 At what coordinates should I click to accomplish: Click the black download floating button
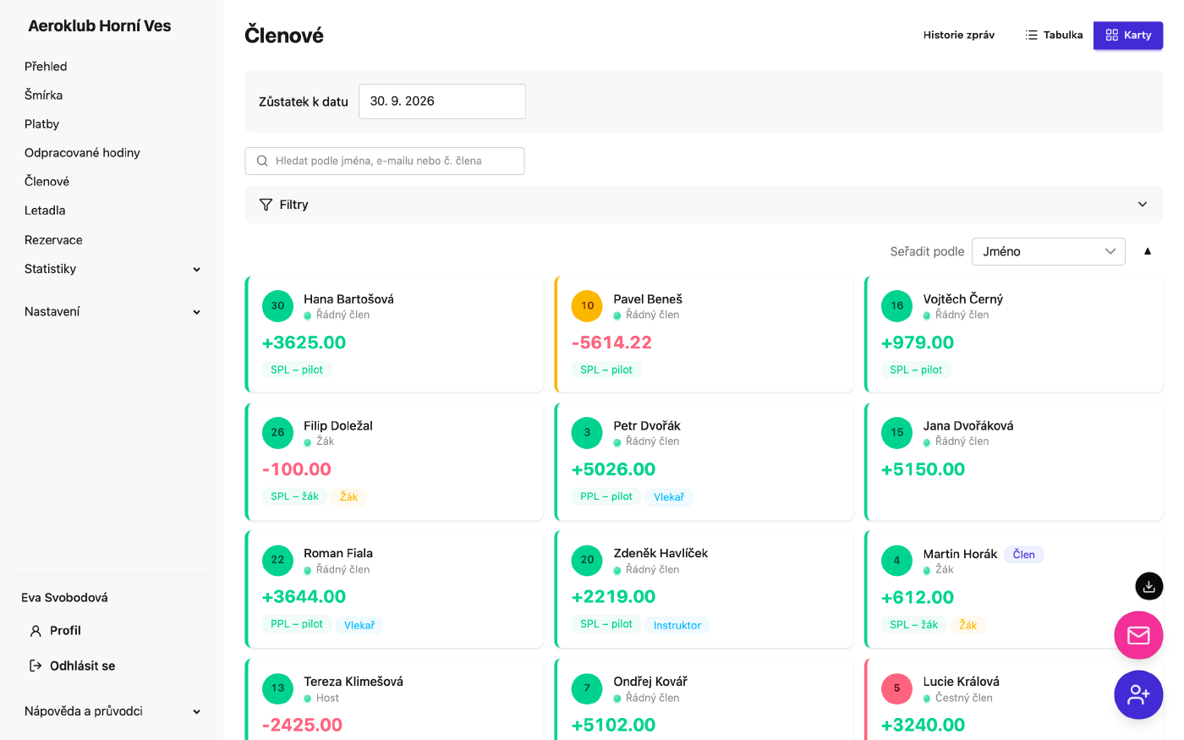(x=1148, y=586)
